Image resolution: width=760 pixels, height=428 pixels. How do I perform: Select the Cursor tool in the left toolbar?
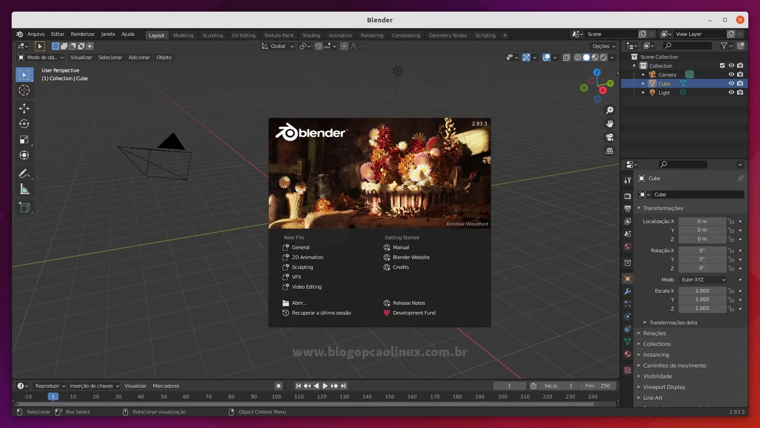coord(24,90)
